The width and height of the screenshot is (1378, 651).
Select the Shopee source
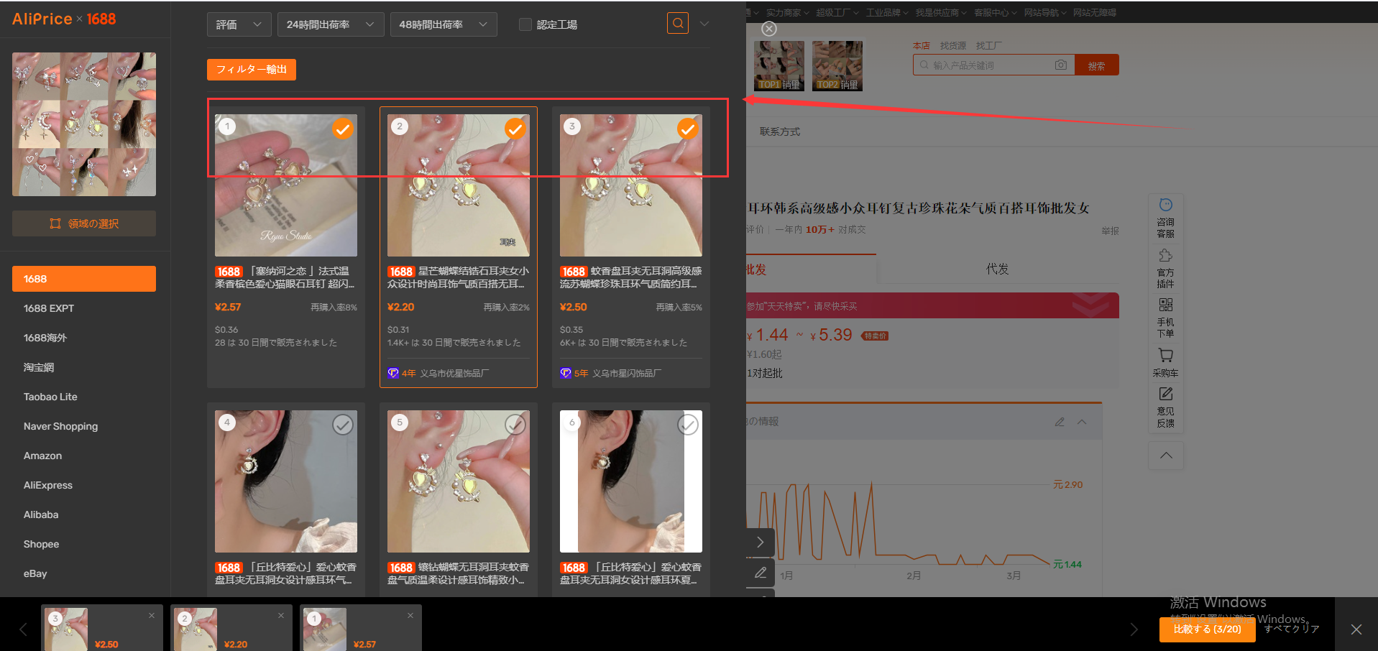pyautogui.click(x=41, y=544)
